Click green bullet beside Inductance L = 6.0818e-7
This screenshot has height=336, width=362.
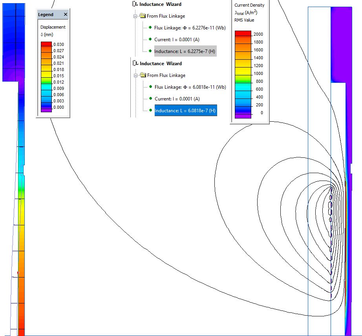(x=151, y=110)
